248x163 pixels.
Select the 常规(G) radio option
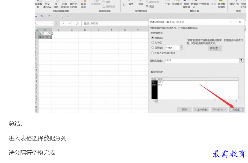click(x=157, y=38)
